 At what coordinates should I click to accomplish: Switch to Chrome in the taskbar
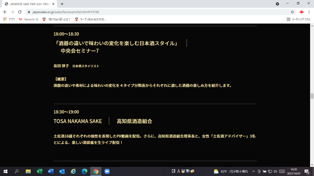coord(96,172)
